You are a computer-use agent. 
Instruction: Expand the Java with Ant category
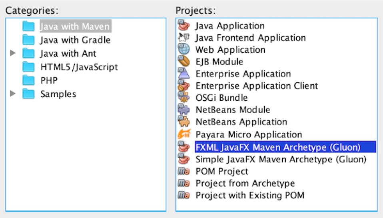tap(13, 53)
